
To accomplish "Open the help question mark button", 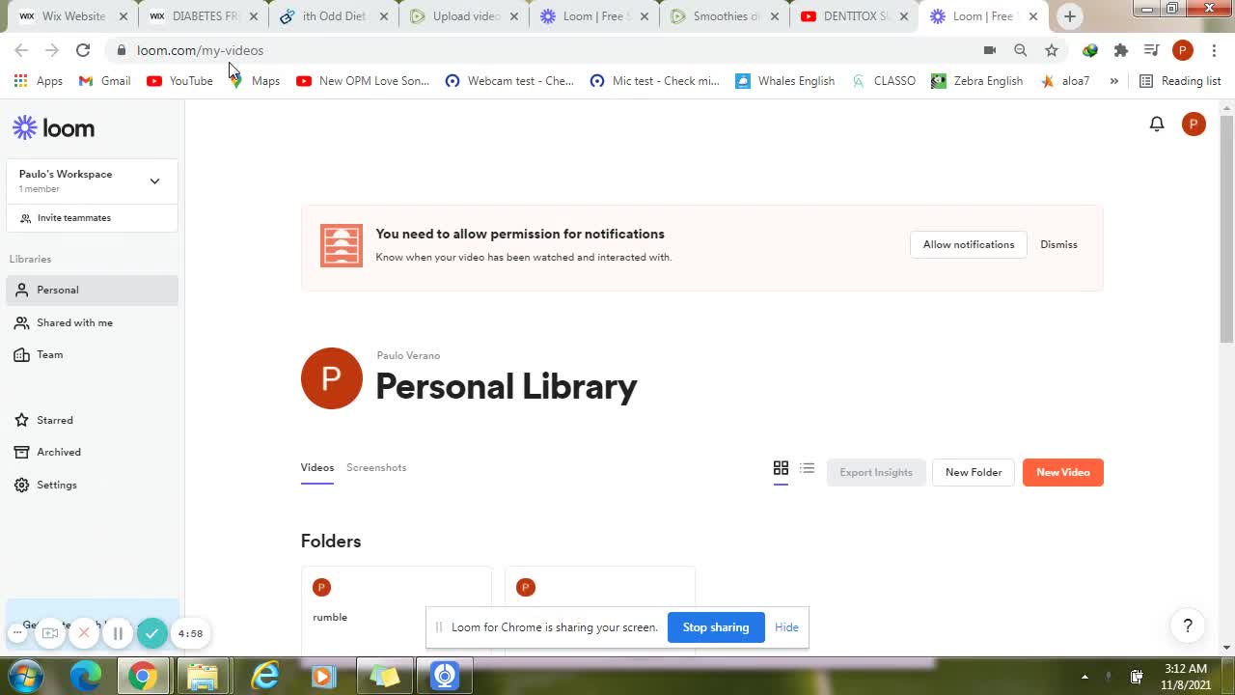I will (x=1188, y=625).
